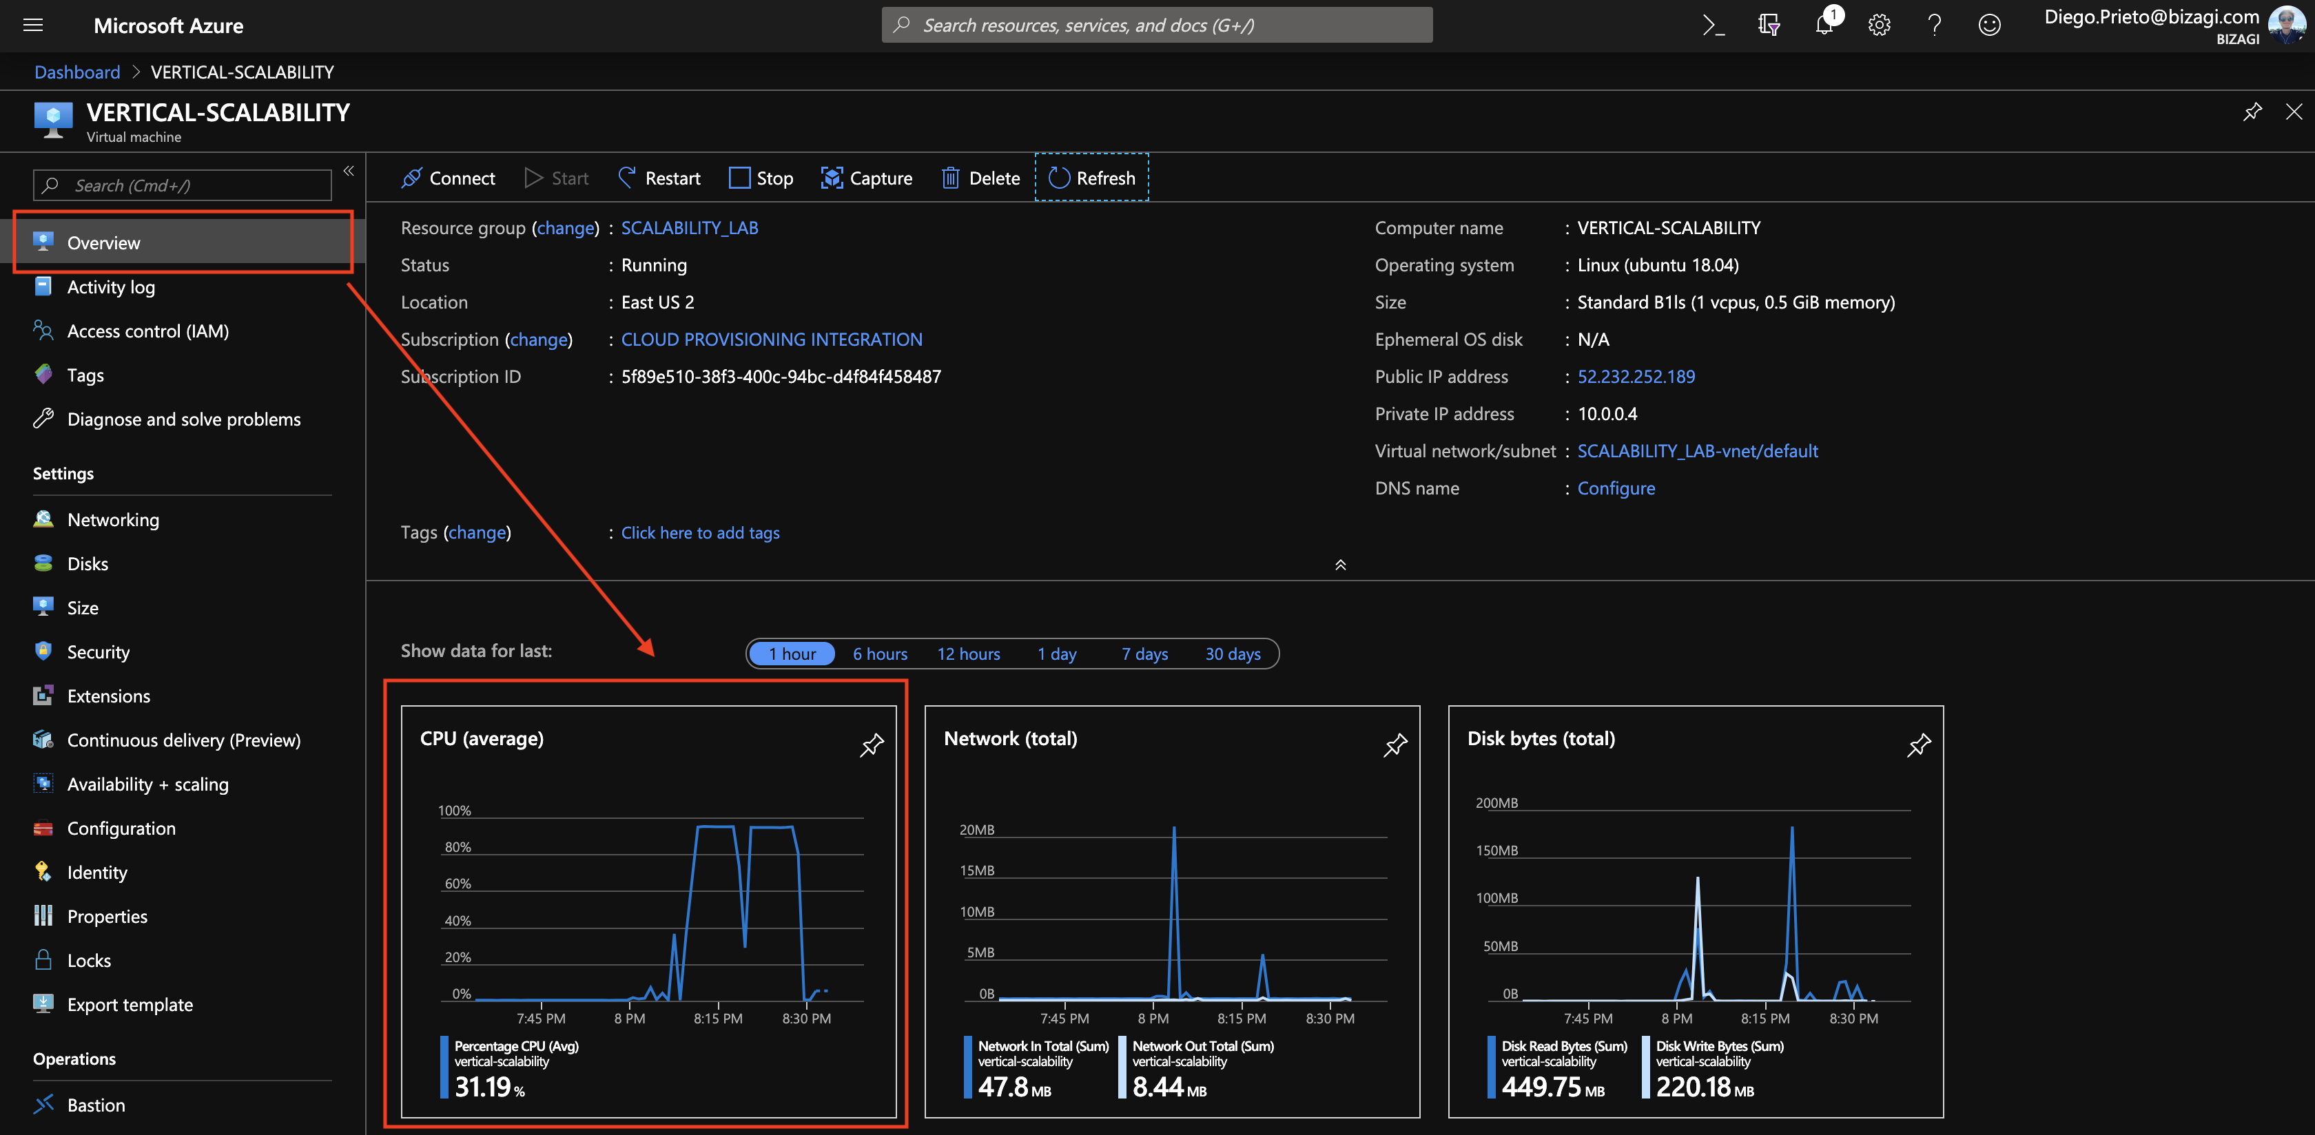Pin the Disk bytes chart
The height and width of the screenshot is (1135, 2315).
(x=1919, y=745)
